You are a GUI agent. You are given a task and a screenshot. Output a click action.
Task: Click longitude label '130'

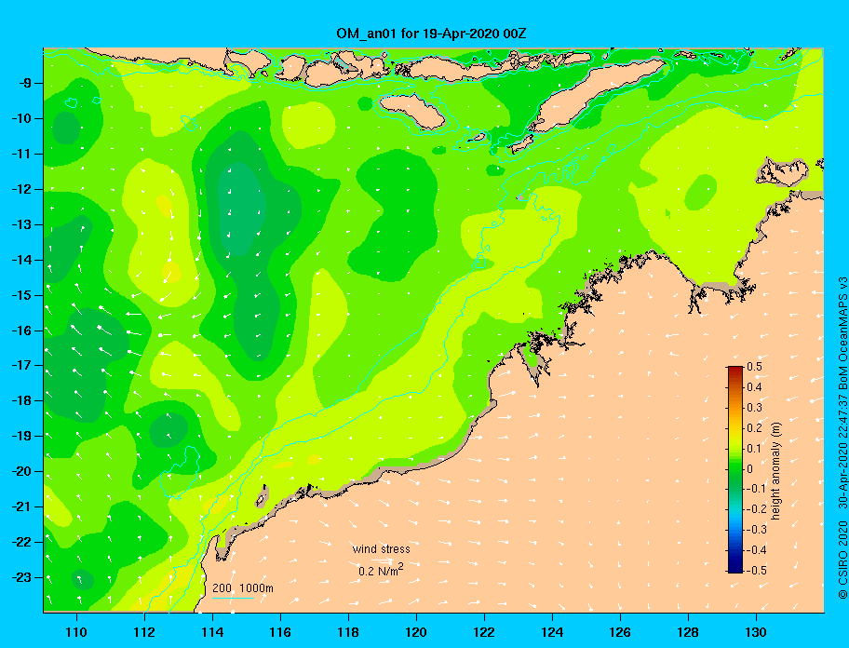point(756,632)
